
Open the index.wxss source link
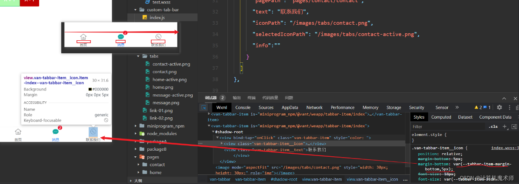(504, 148)
